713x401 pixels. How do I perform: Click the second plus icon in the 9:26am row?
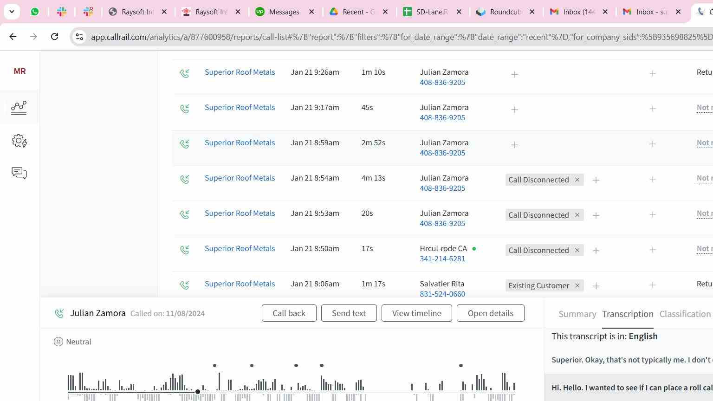point(653,73)
